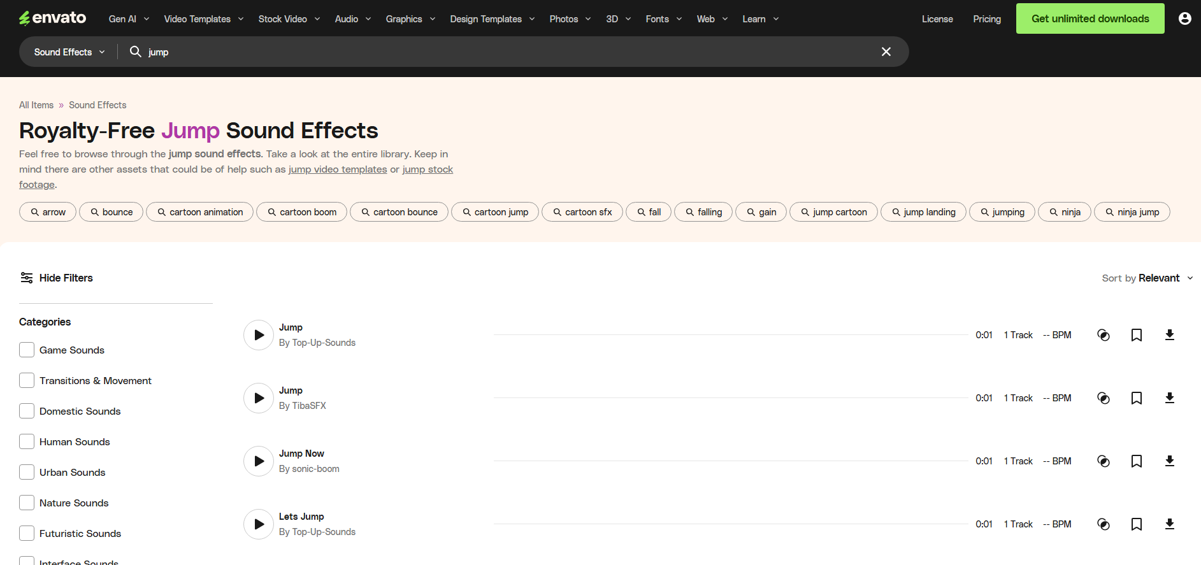
Task: Open the Pricing page
Action: (986, 19)
